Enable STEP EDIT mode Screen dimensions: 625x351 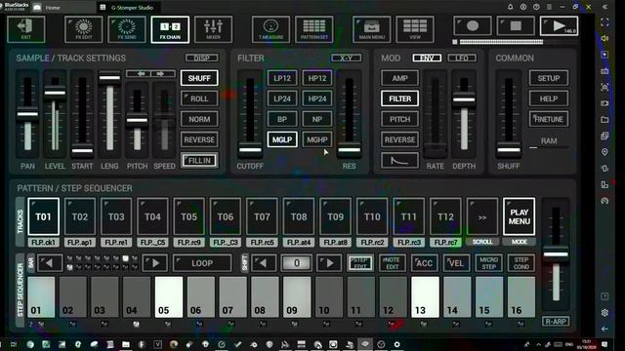[360, 263]
